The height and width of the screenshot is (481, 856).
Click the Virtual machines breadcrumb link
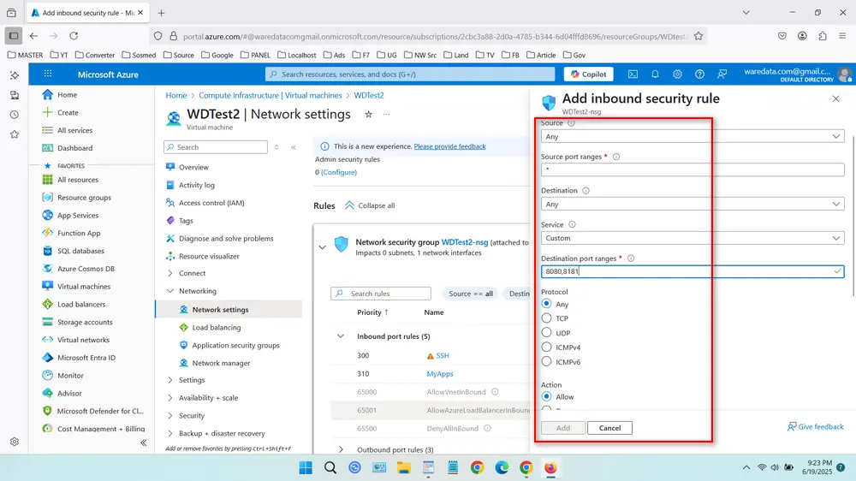[x=270, y=95]
